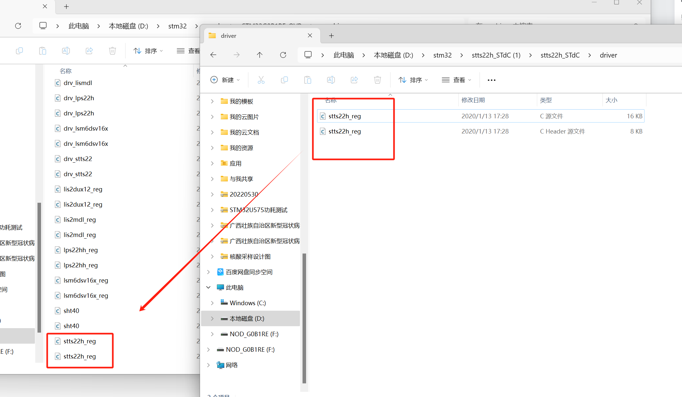682x397 pixels.
Task: Click stts22h_STdC breadcrumb in address bar
Action: coord(560,55)
